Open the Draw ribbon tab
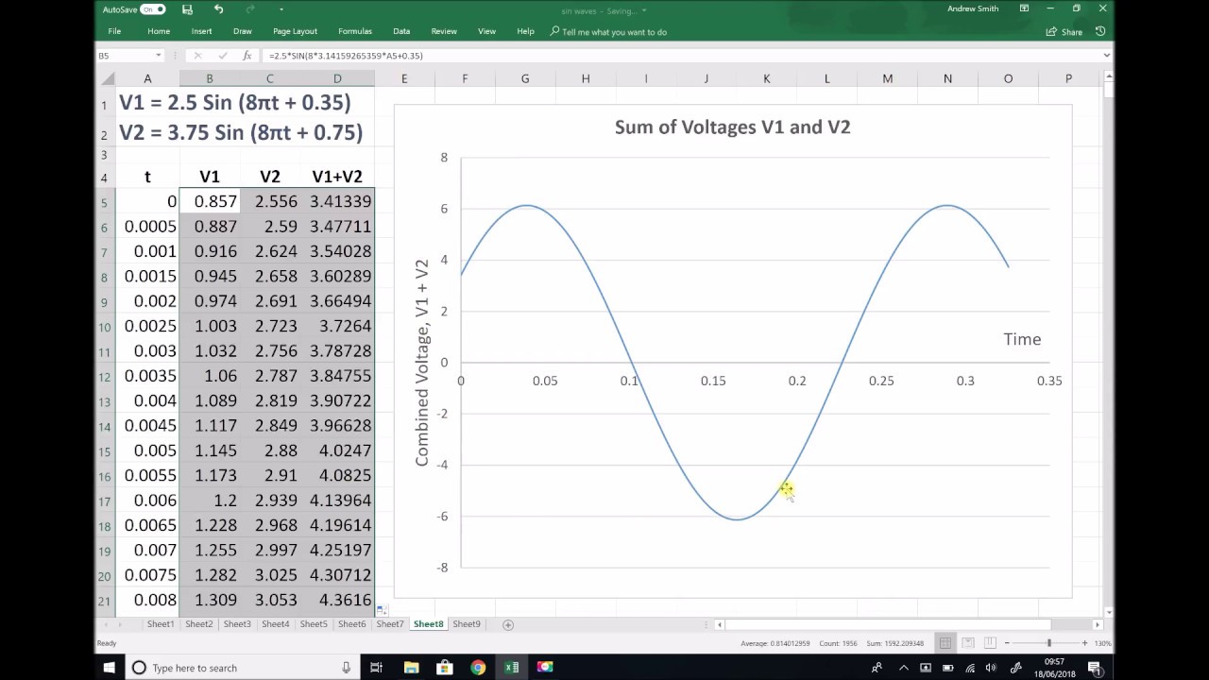 pyautogui.click(x=242, y=31)
